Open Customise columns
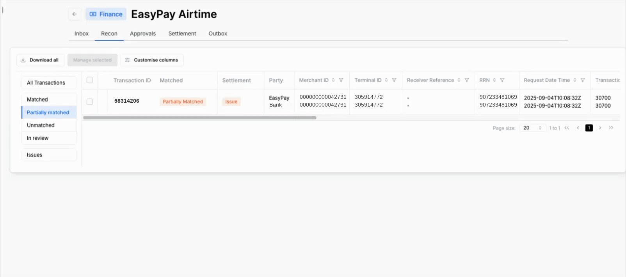Viewport: 626px width, 277px height. (152, 60)
